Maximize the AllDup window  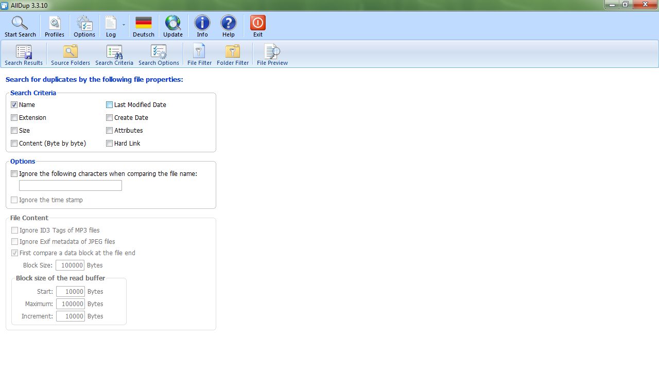click(x=626, y=4)
